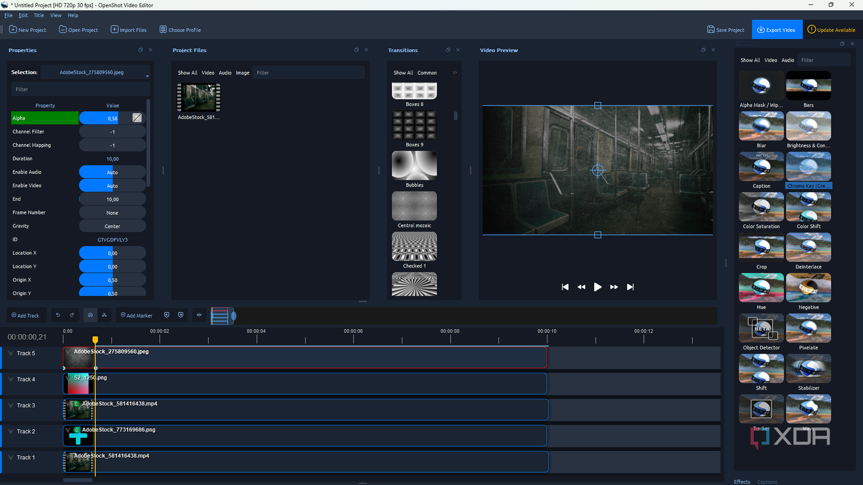Click Import Files in the toolbar

[128, 30]
